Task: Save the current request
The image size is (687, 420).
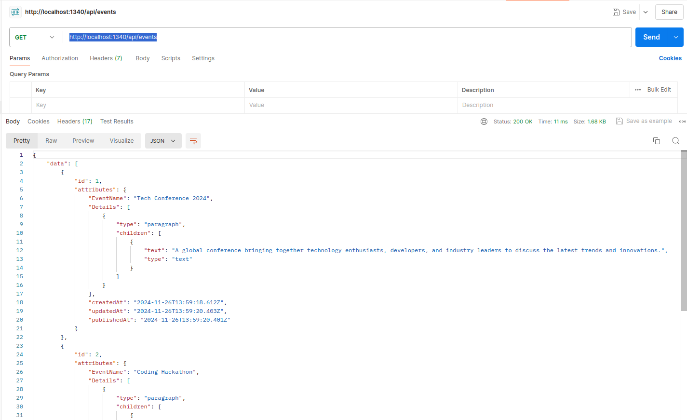Action: point(624,12)
